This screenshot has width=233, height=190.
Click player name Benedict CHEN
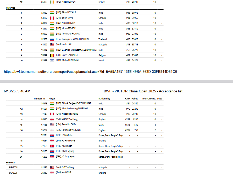[69, 124]
